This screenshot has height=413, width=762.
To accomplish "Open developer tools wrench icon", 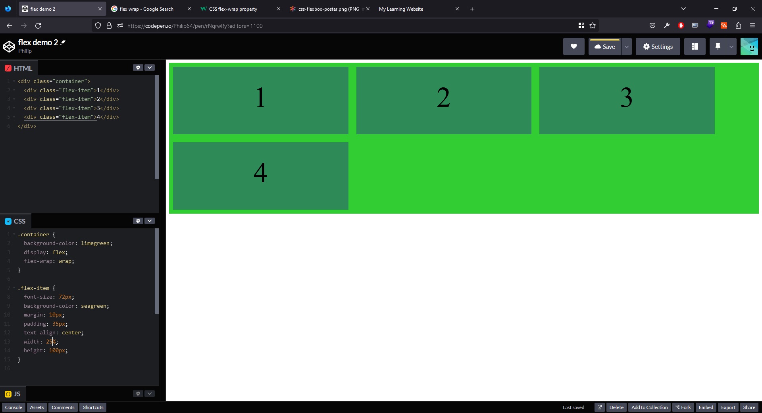I will pyautogui.click(x=667, y=25).
